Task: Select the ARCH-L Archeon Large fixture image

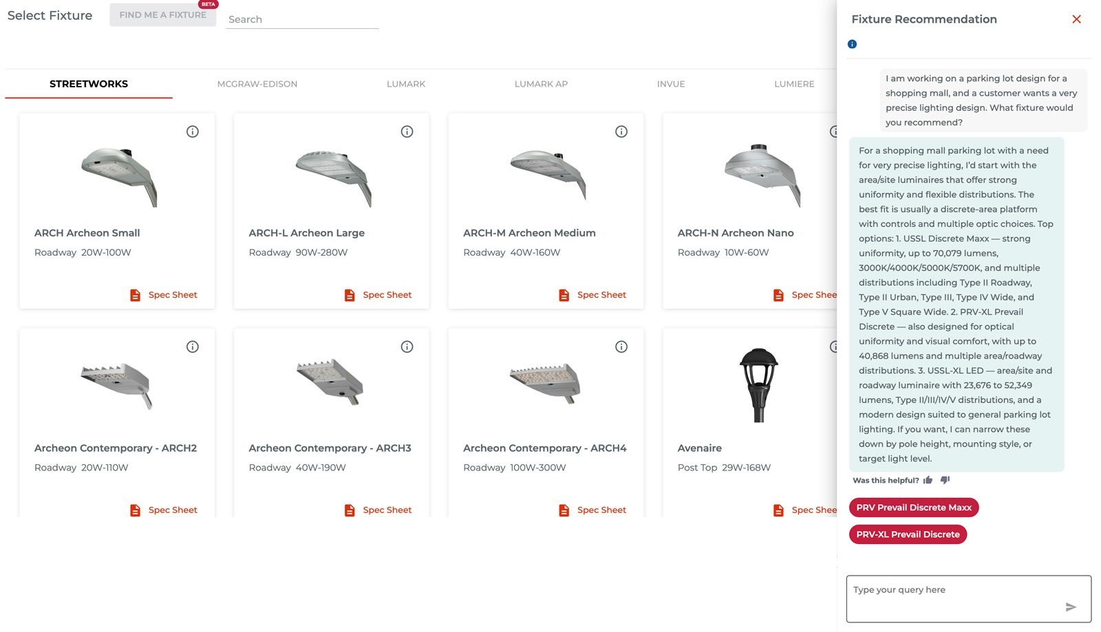Action: coord(334,178)
